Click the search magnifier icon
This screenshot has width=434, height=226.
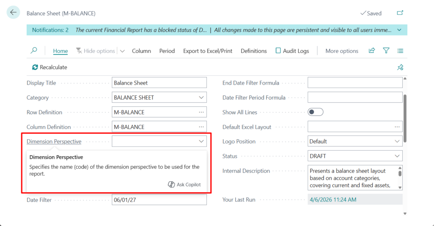tap(34, 51)
